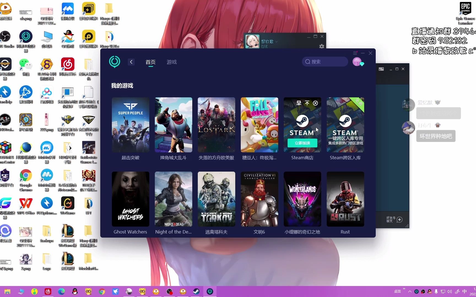Click the remove icon on the Steam商店 card
The height and width of the screenshot is (297, 476).
[315, 103]
